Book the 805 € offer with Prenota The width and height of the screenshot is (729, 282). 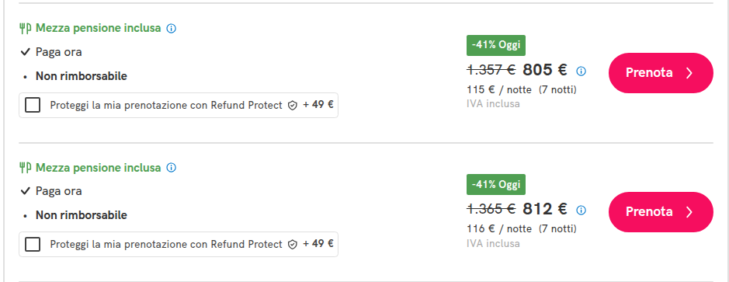click(661, 73)
